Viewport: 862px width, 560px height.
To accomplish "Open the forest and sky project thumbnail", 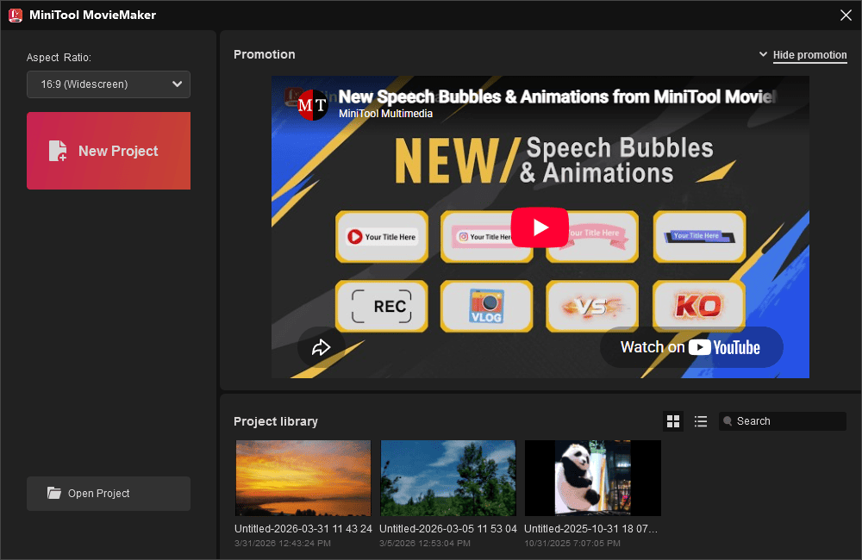I will [x=448, y=477].
